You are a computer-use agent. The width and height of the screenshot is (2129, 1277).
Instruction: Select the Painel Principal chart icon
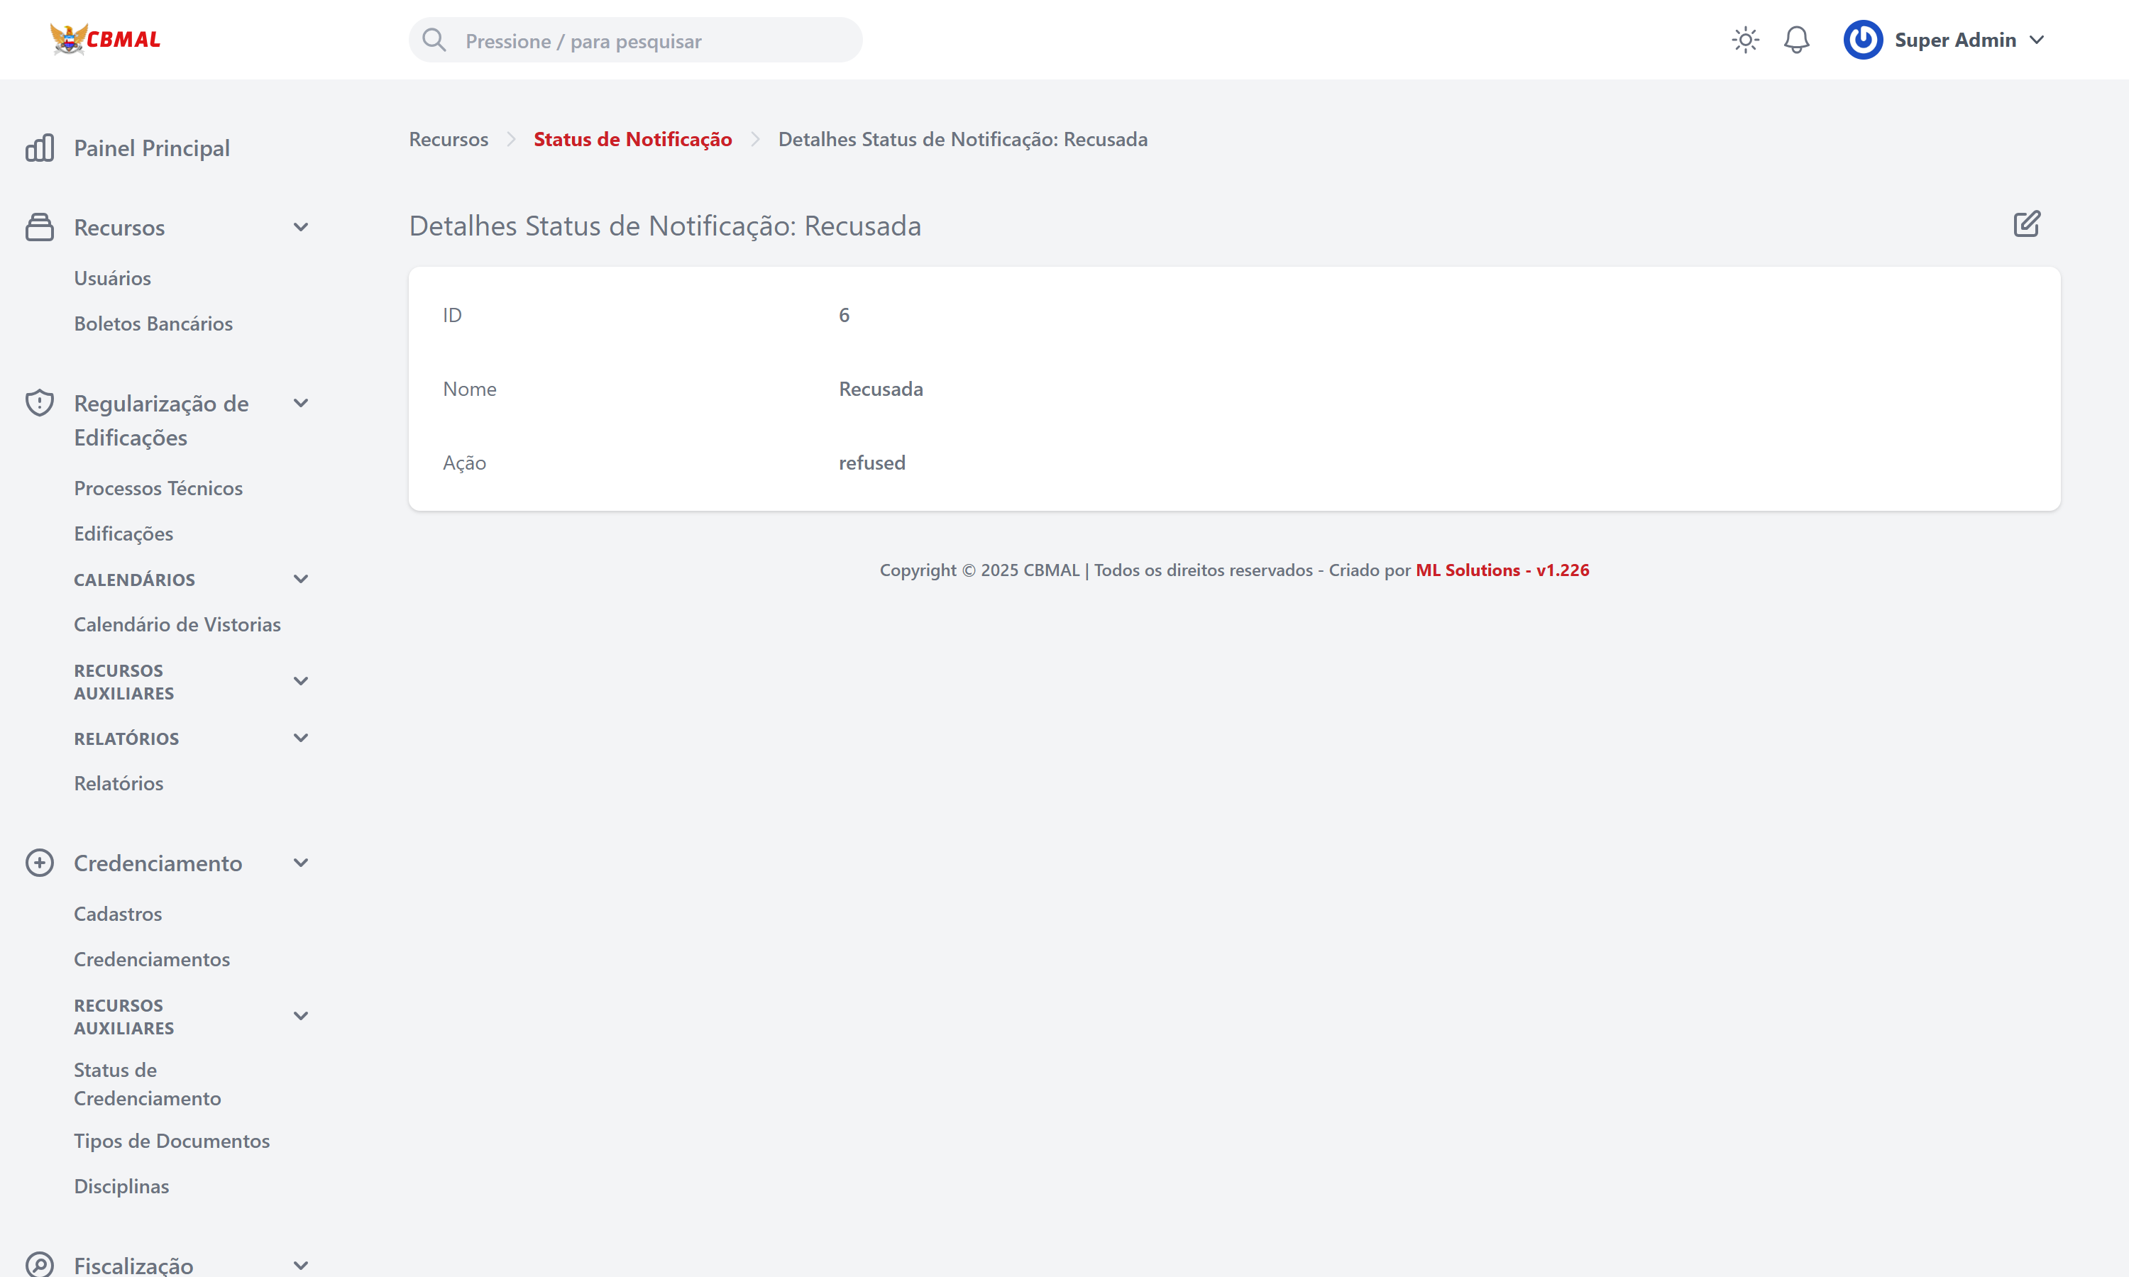pos(40,147)
